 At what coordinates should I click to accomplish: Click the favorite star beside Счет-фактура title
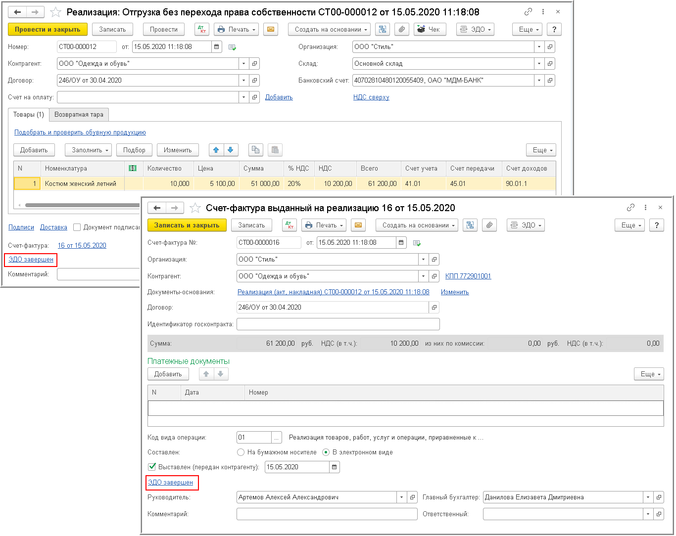(195, 208)
